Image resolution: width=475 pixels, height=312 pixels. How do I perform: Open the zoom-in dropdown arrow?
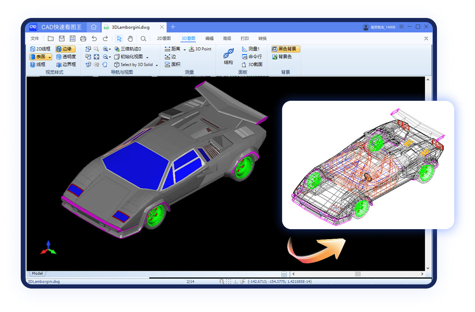pos(110,49)
